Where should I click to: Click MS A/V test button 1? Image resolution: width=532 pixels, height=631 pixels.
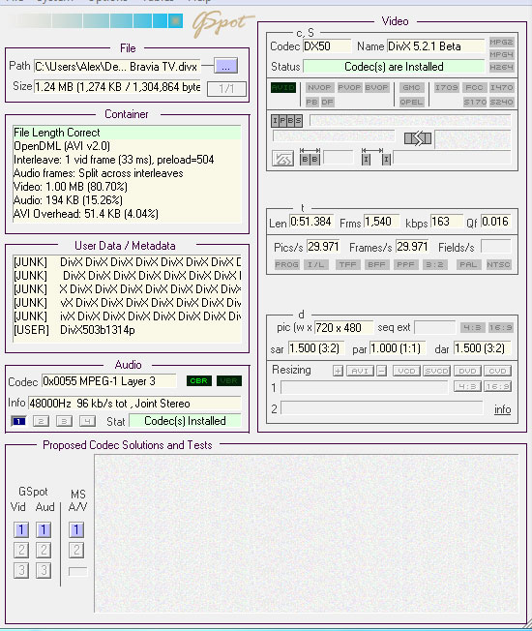[76, 529]
